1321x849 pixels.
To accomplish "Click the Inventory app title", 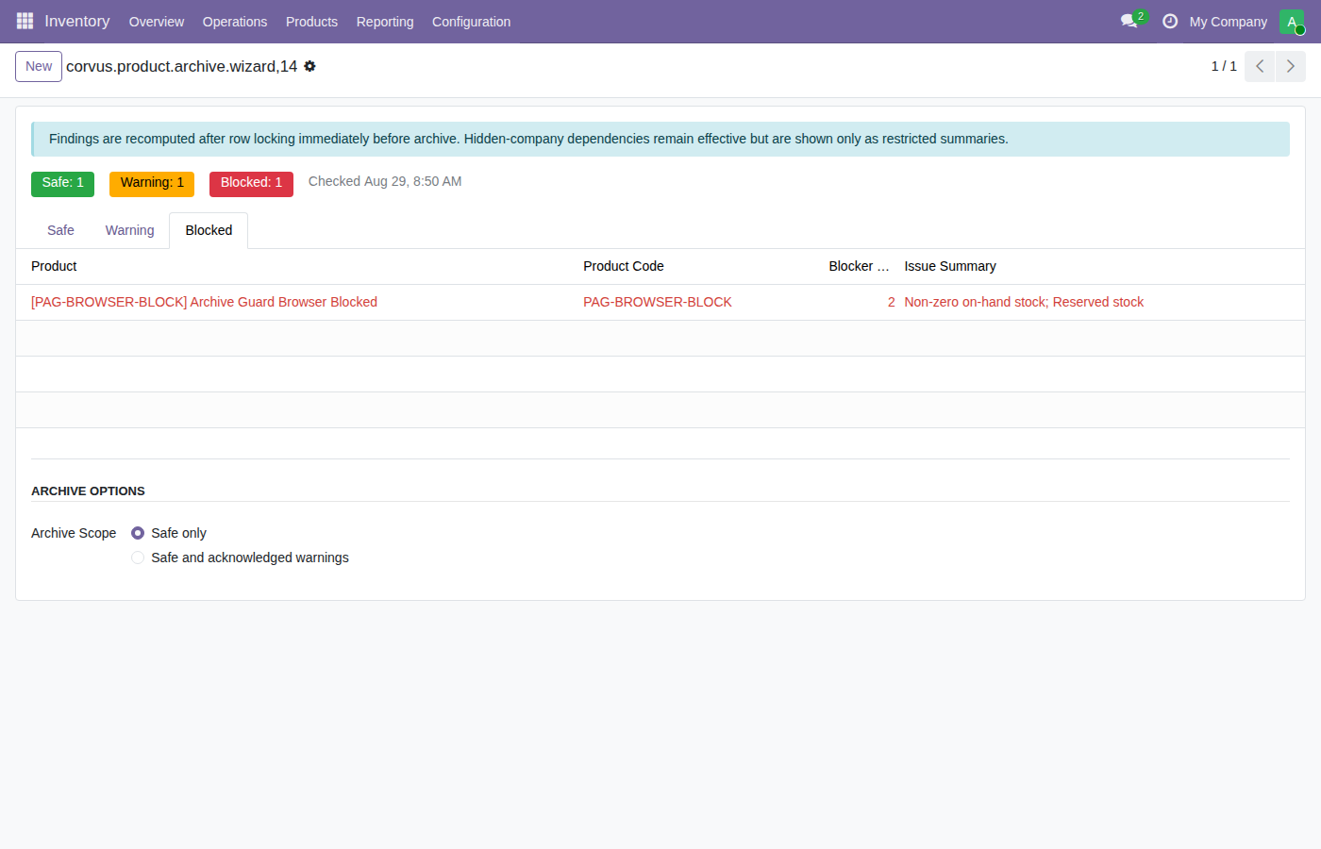I will [77, 21].
